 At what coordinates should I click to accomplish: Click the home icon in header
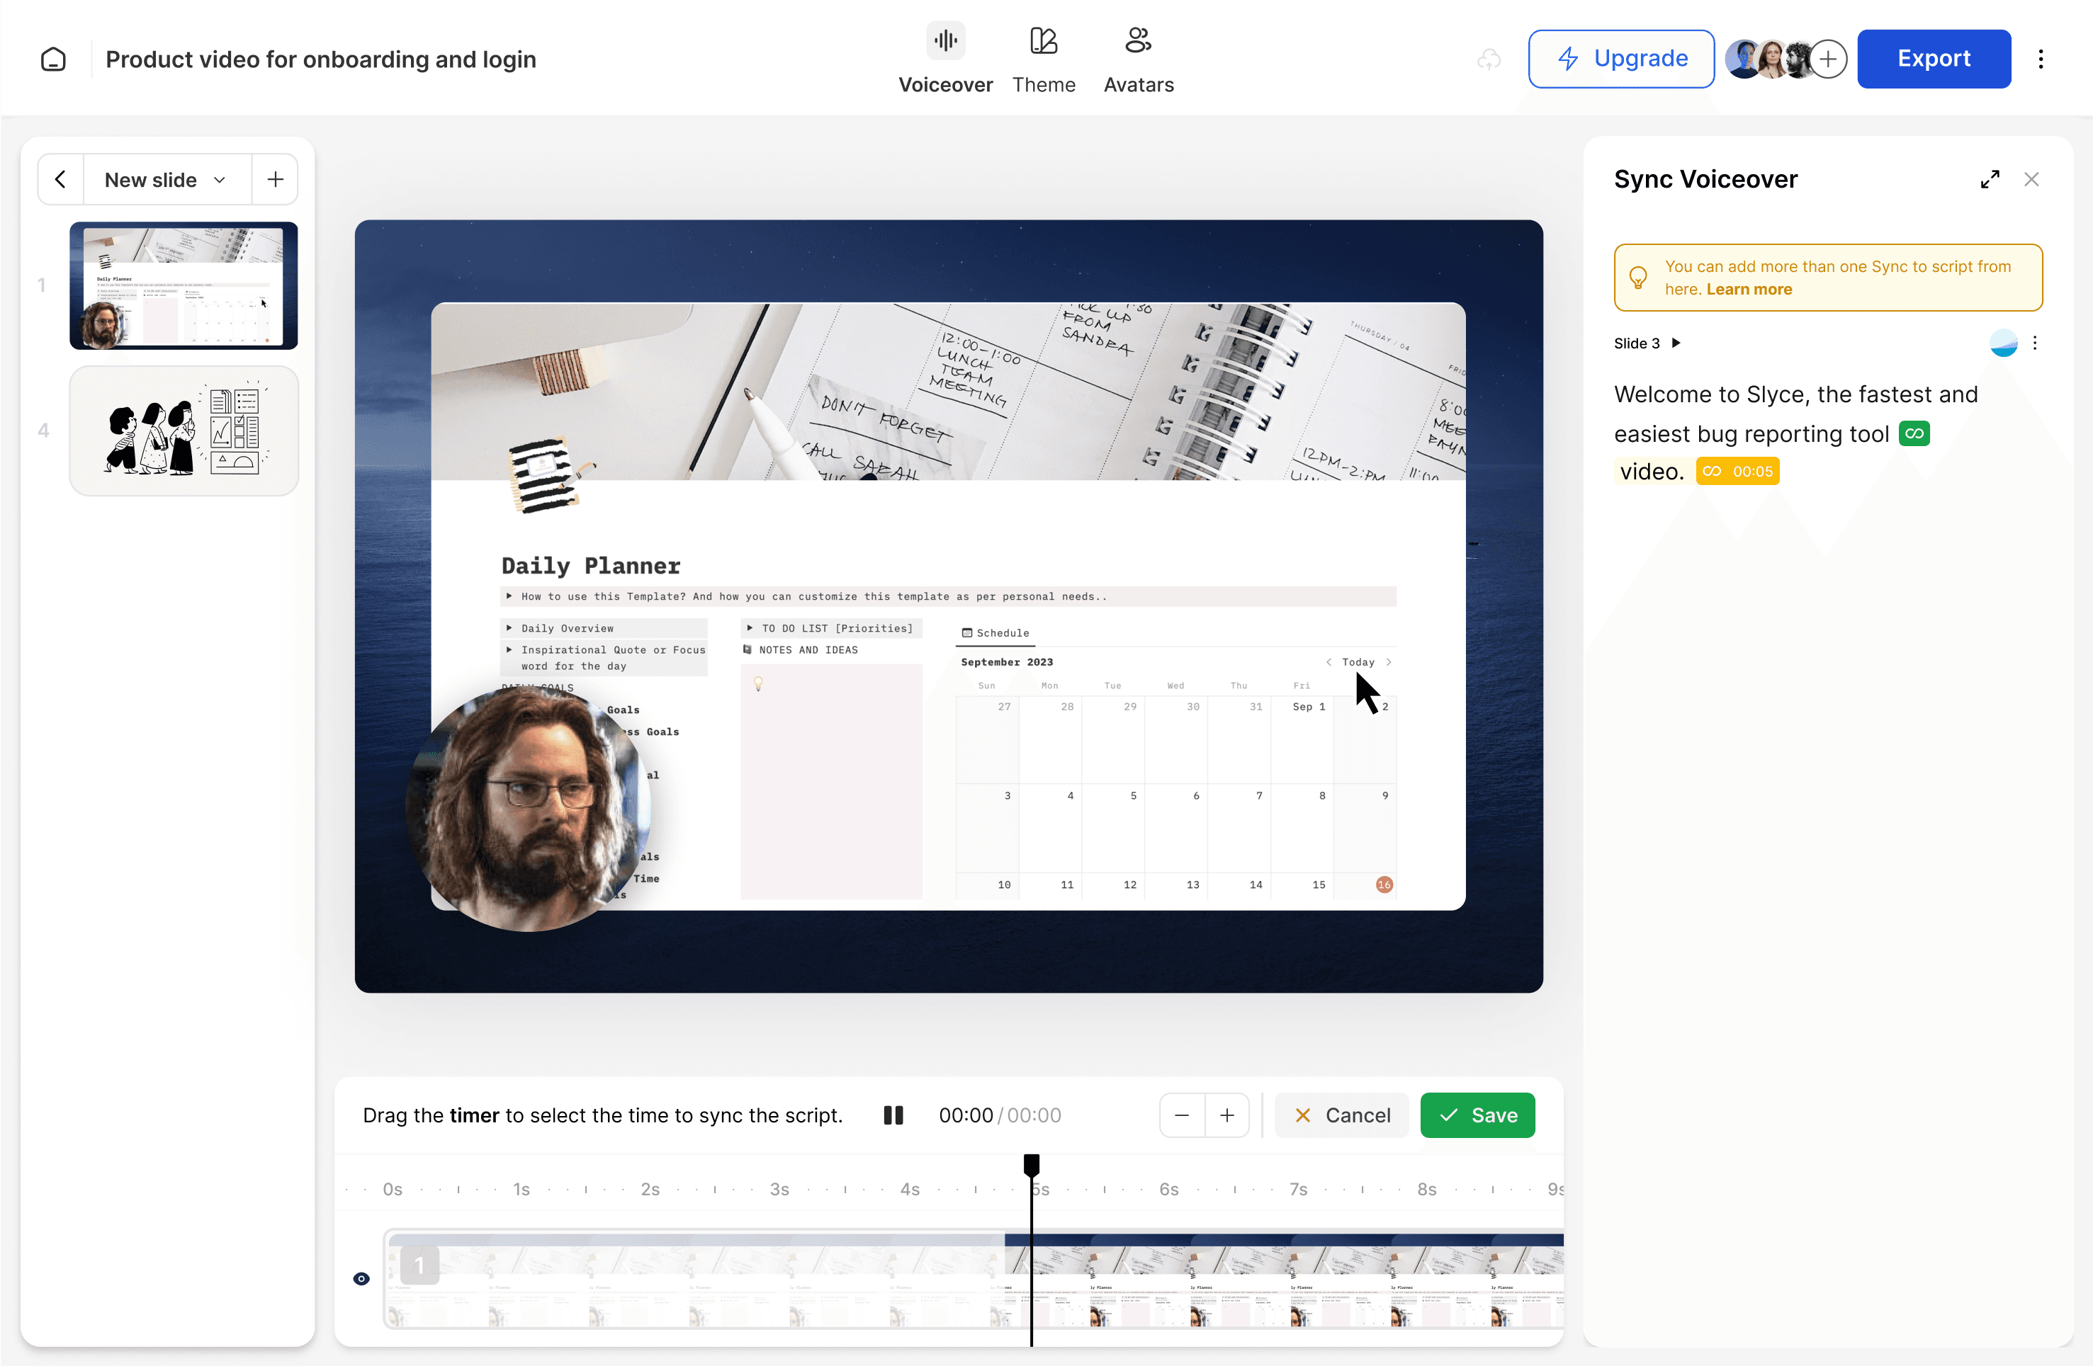click(x=52, y=59)
